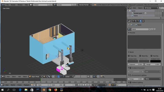The width and height of the screenshot is (164, 92).
Task: Disable the Environment Lighting checkbox
Action: 130,75
